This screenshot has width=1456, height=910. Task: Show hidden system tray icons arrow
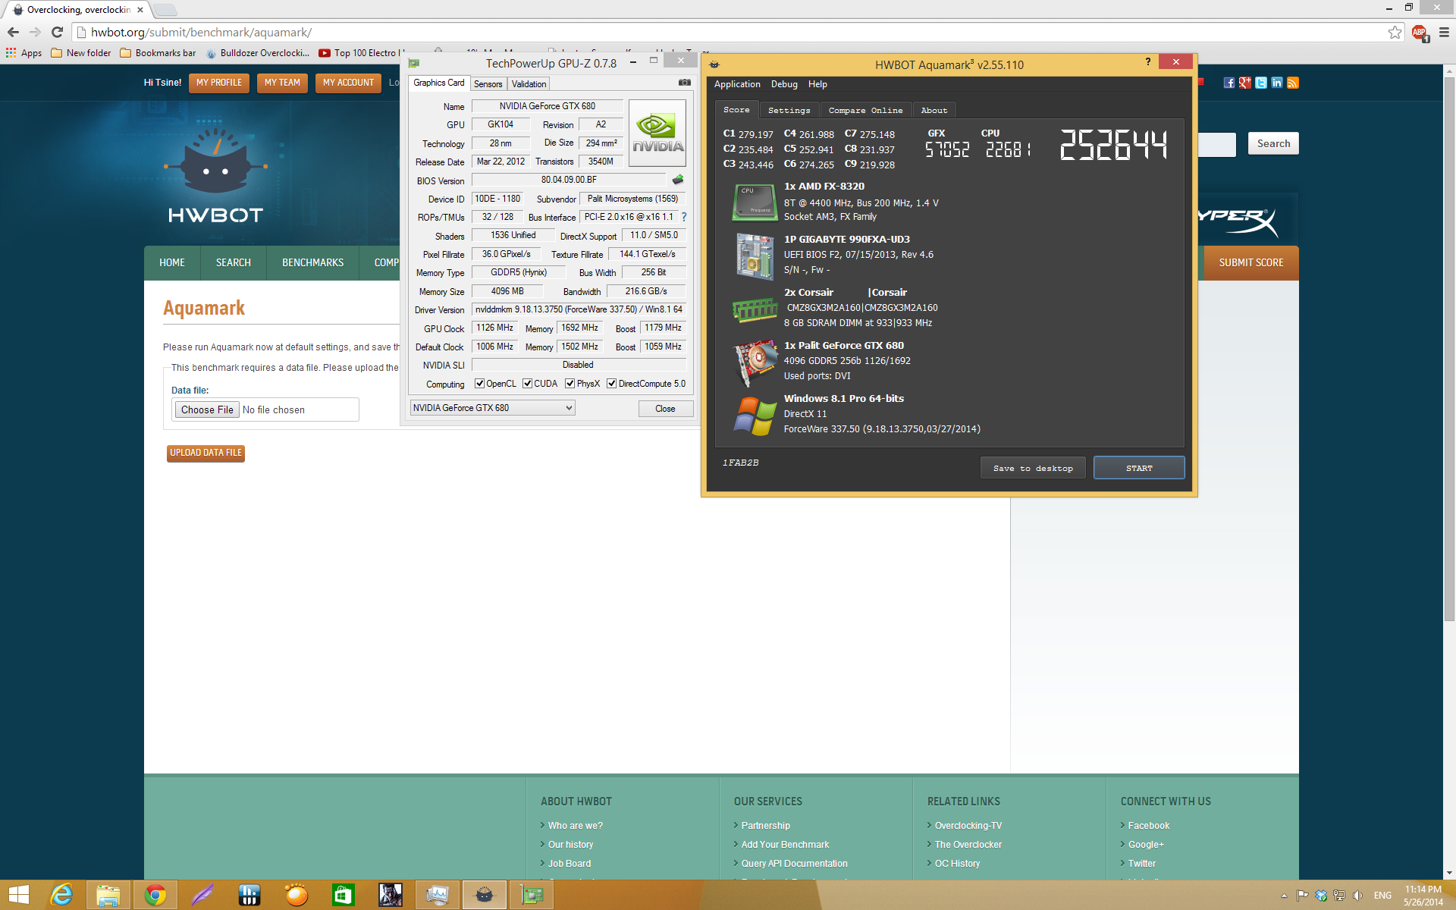[1284, 896]
